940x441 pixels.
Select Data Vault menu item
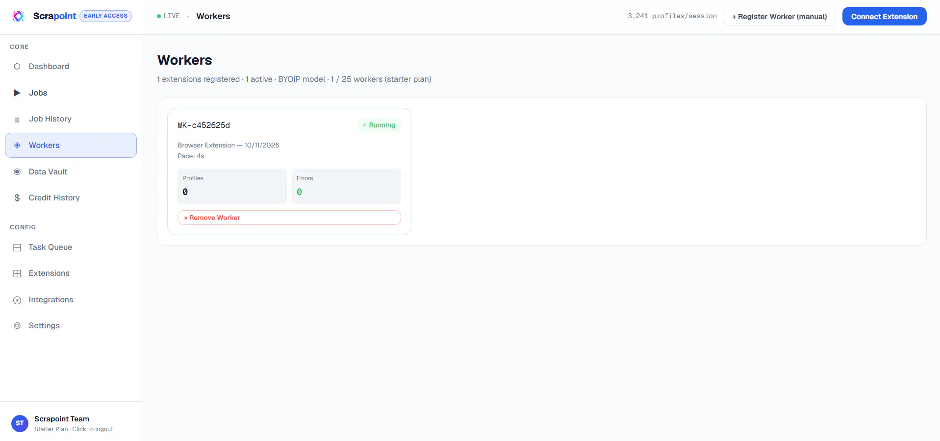(71, 172)
